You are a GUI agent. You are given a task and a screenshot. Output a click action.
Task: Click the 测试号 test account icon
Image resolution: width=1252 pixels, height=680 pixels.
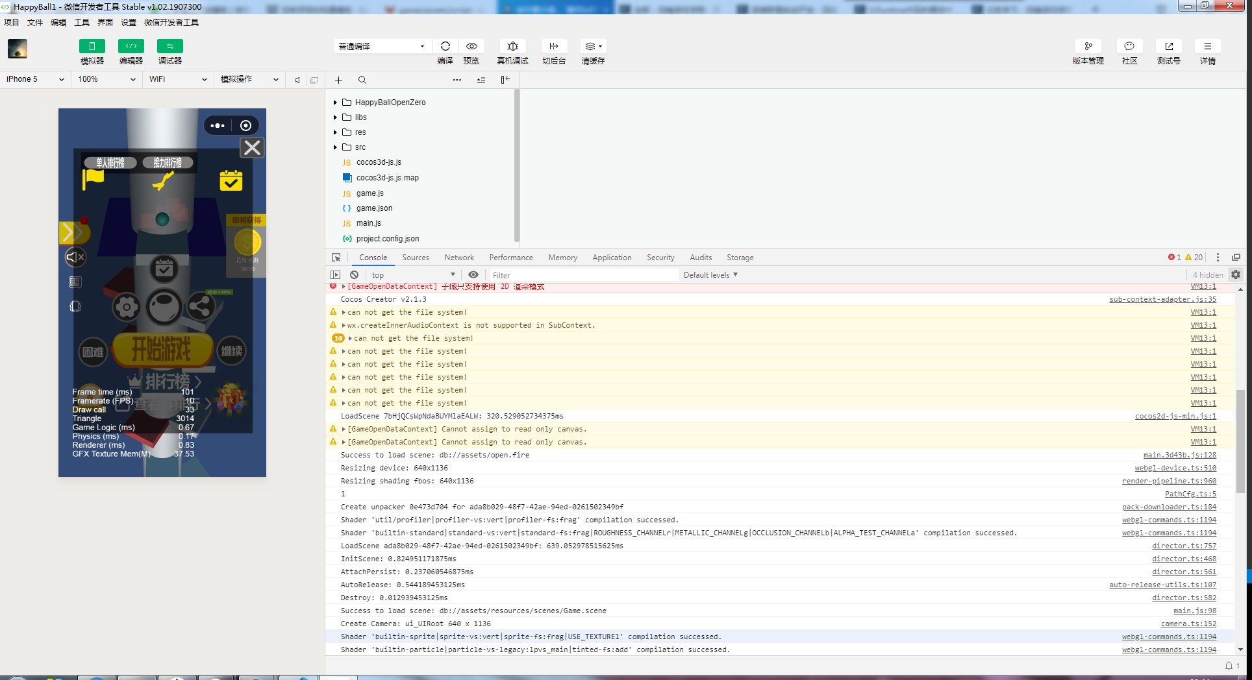[1169, 46]
